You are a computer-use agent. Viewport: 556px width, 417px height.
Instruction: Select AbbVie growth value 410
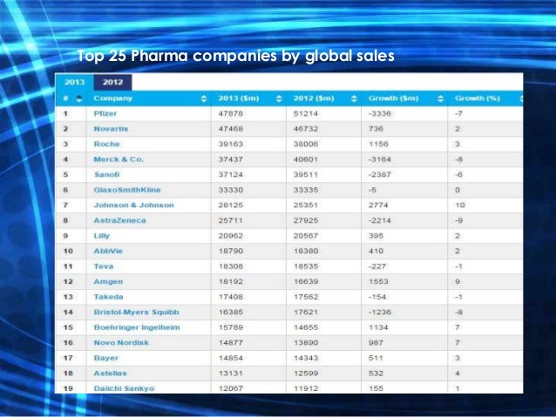(x=376, y=252)
